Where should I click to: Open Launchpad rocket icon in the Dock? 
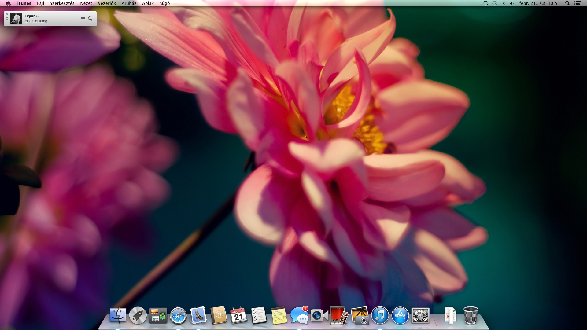(138, 315)
